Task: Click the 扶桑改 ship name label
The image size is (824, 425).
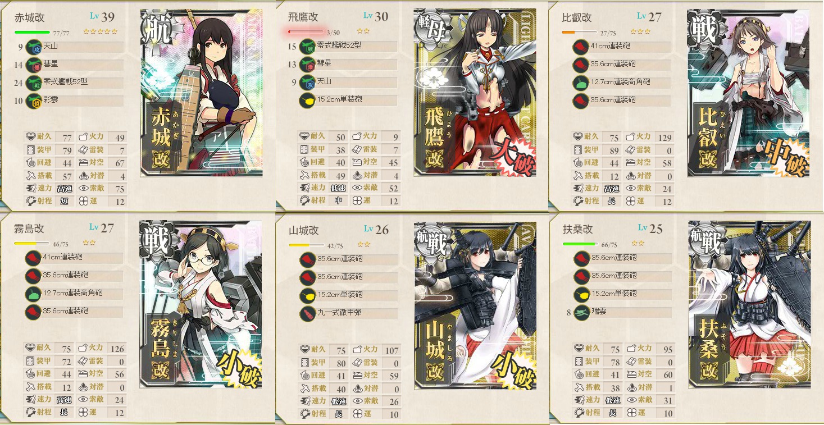Action: tap(578, 229)
